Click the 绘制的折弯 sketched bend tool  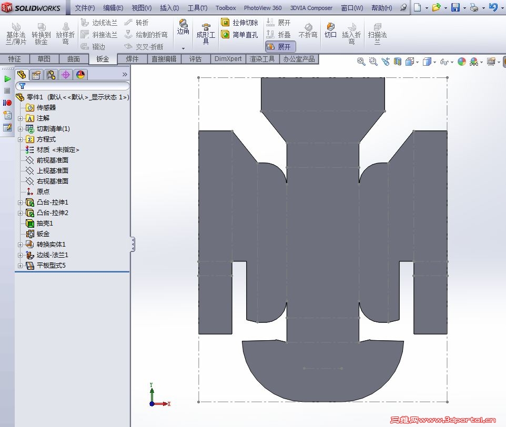tap(146, 35)
